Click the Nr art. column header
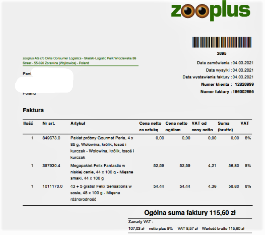The width and height of the screenshot is (265, 235). click(49, 123)
